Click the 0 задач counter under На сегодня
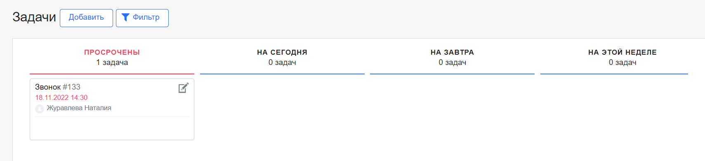705x161 pixels. [282, 62]
